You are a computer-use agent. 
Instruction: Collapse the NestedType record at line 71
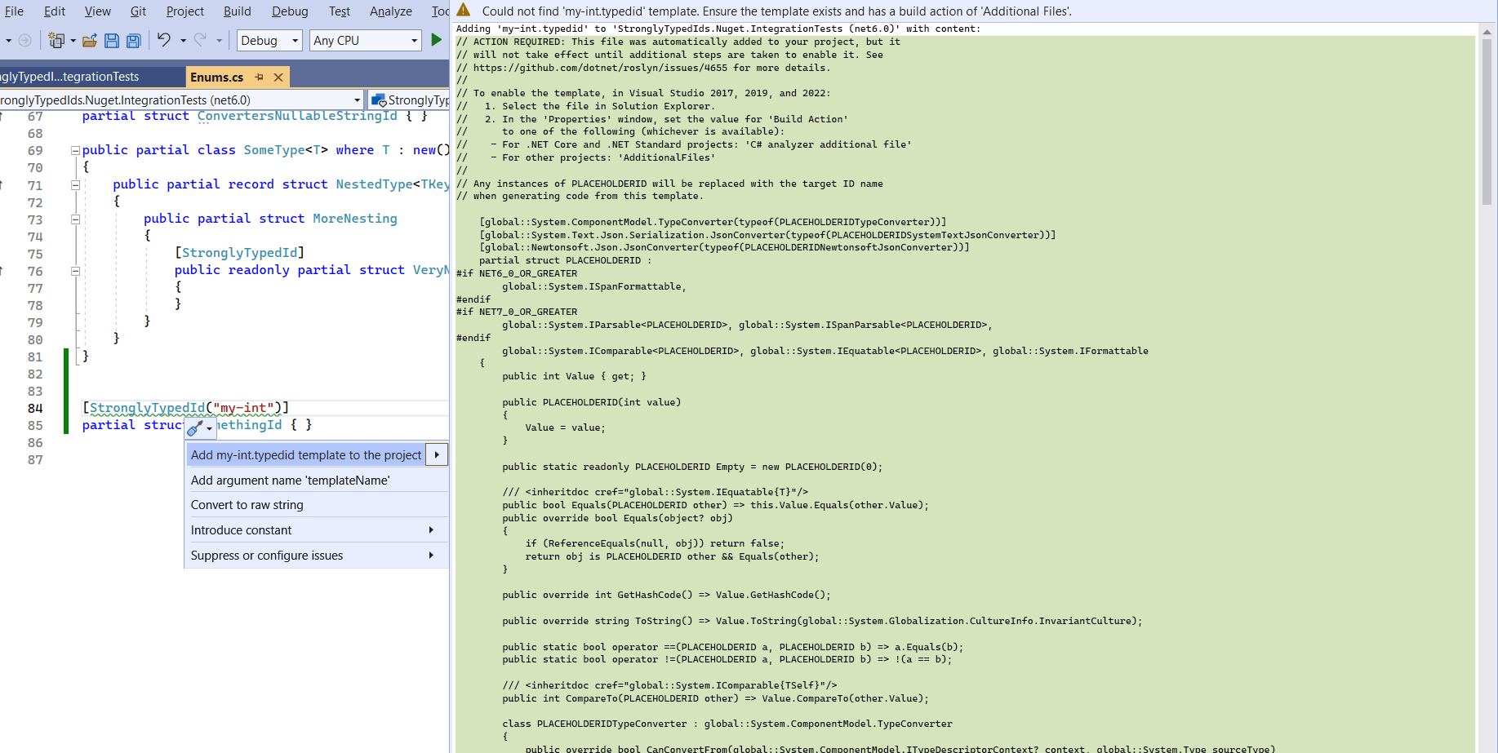[x=75, y=185]
